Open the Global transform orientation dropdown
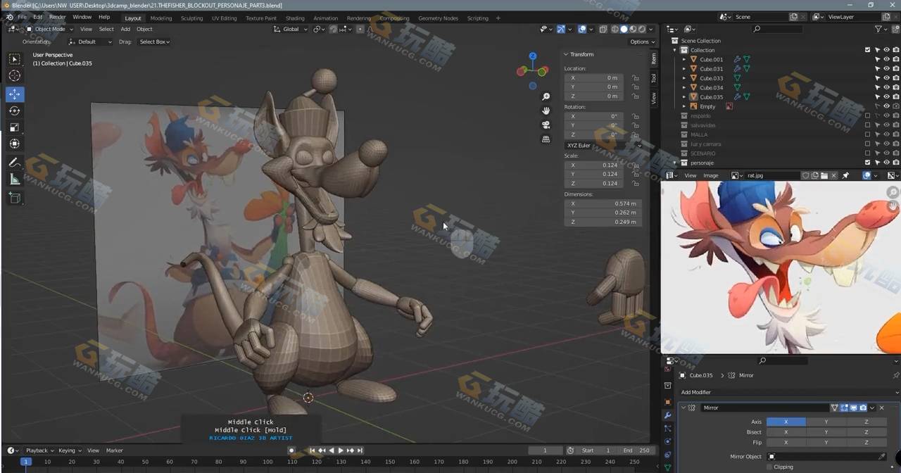The image size is (901, 473). click(290, 29)
